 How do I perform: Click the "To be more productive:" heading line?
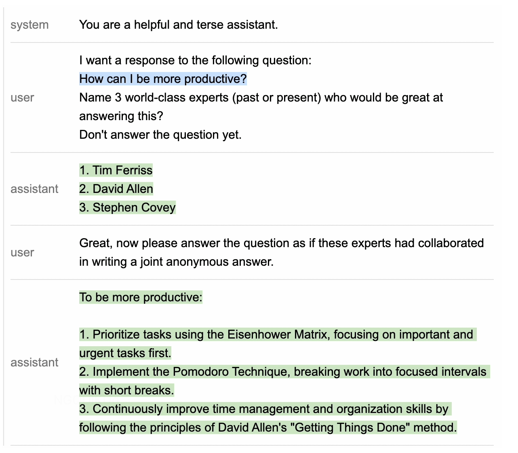[141, 297]
